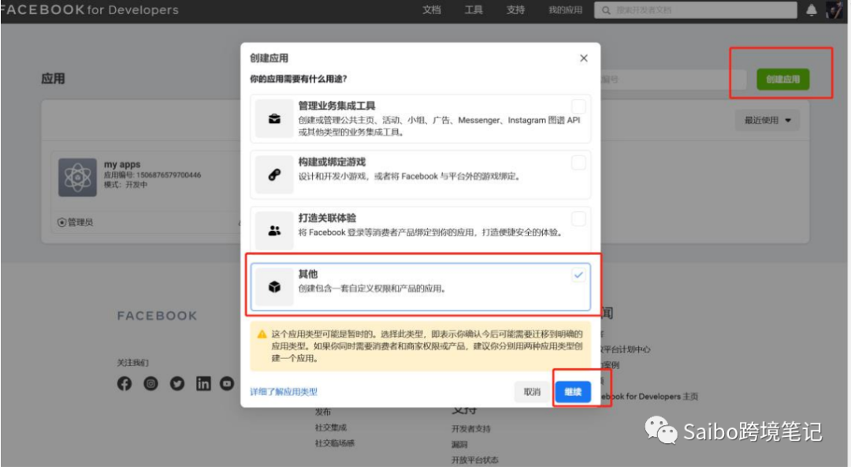Open the notifications bell icon
Screen dimensions: 851x470
(813, 10)
